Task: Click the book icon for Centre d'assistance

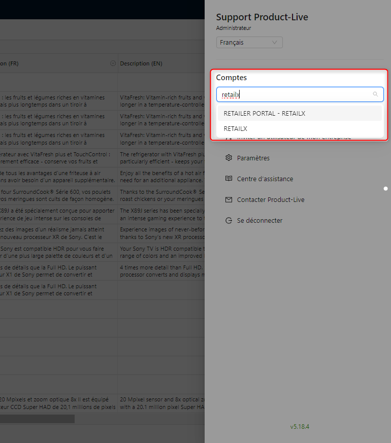Action: pyautogui.click(x=229, y=179)
